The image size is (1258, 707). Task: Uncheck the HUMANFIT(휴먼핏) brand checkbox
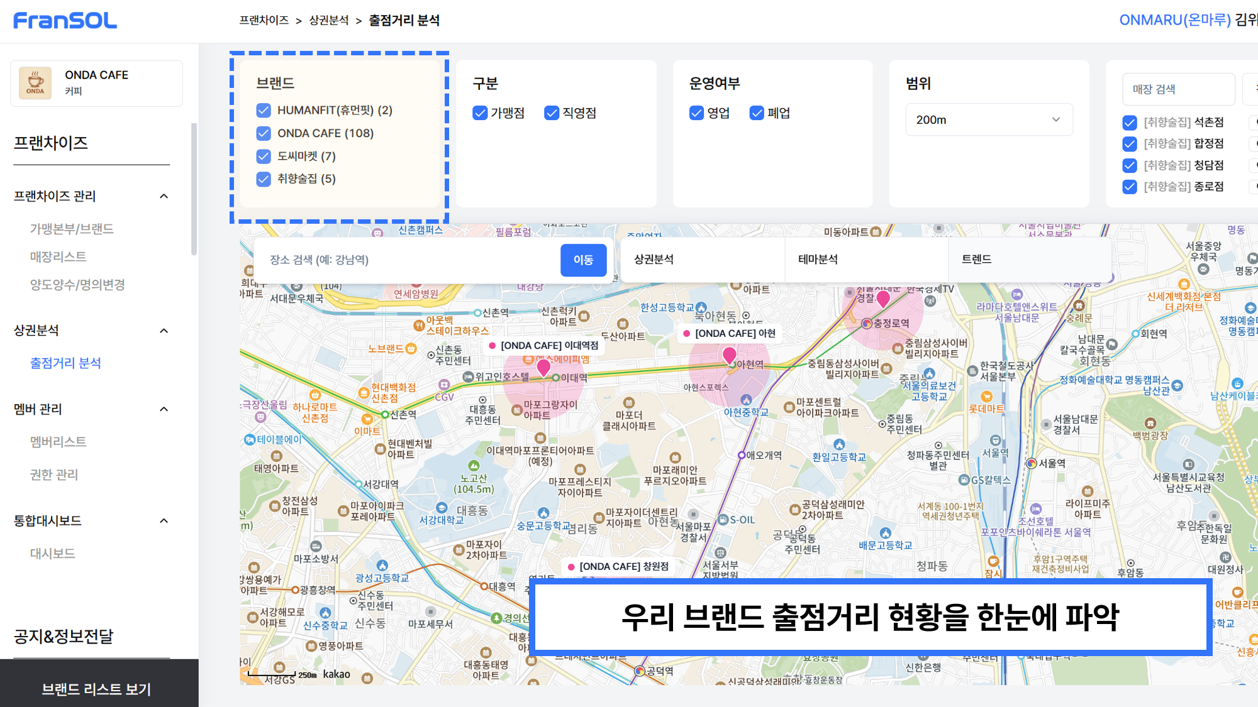[264, 111]
